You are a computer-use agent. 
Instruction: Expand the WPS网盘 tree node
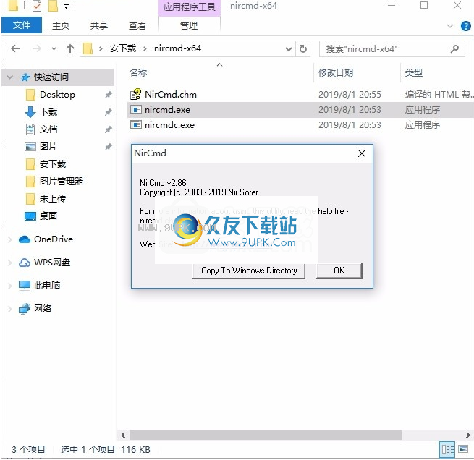pyautogui.click(x=10, y=263)
